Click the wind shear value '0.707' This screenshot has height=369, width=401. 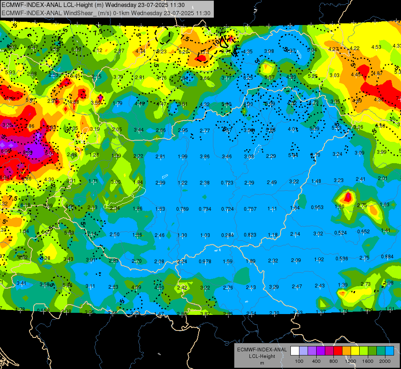[x=250, y=209]
